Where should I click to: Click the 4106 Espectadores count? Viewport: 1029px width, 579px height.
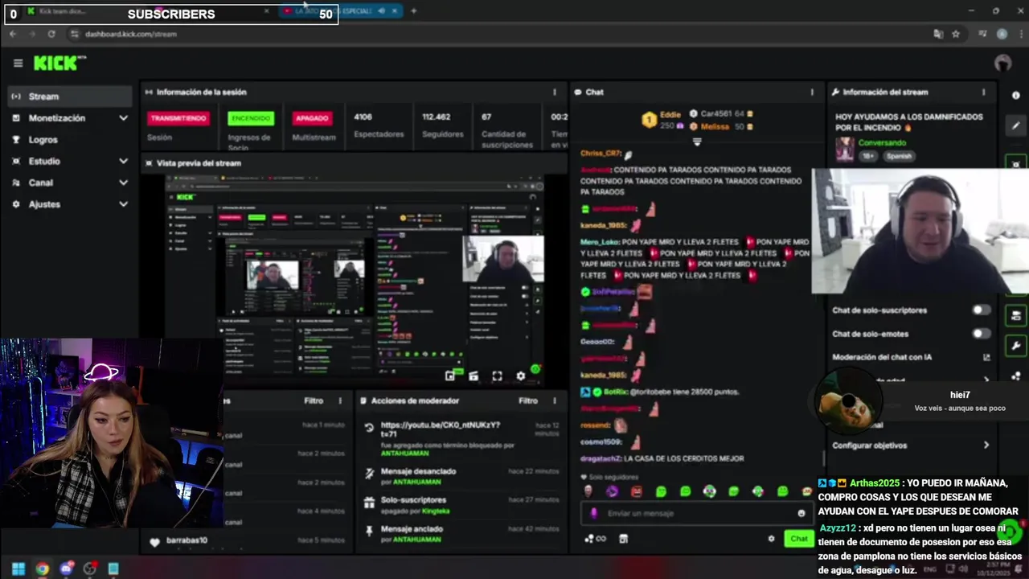363,117
